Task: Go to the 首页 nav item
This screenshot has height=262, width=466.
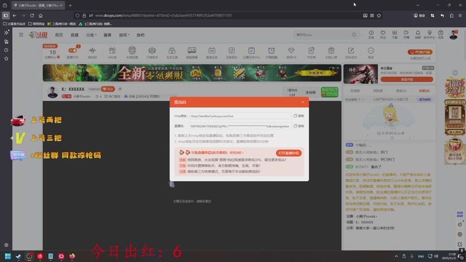Action: 59,35
